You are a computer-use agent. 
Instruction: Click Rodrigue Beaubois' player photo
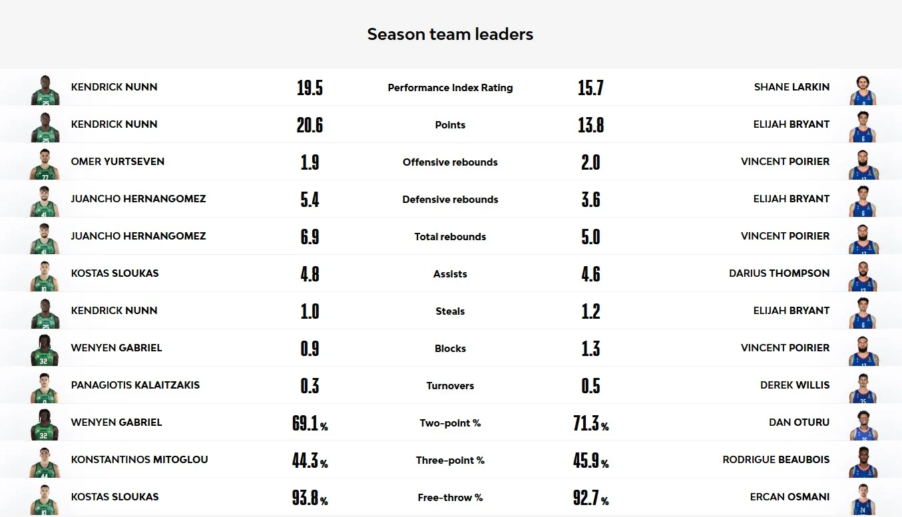[863, 462]
